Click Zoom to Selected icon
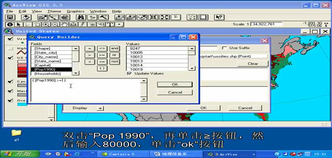This screenshot has width=332, height=158. pos(142,17)
